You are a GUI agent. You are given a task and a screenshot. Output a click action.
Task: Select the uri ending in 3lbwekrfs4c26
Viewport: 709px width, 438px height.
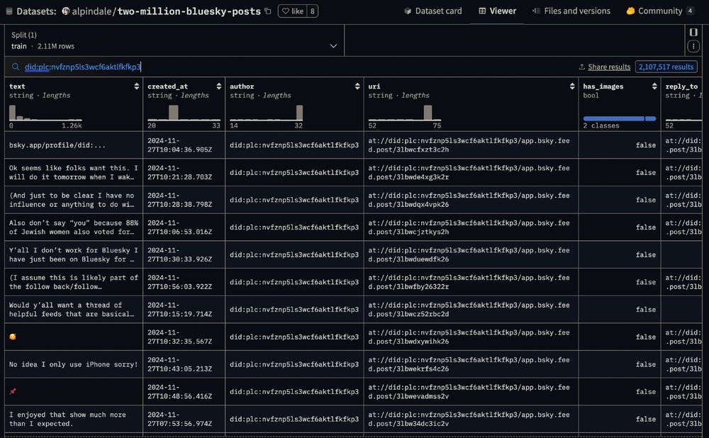[x=471, y=364]
